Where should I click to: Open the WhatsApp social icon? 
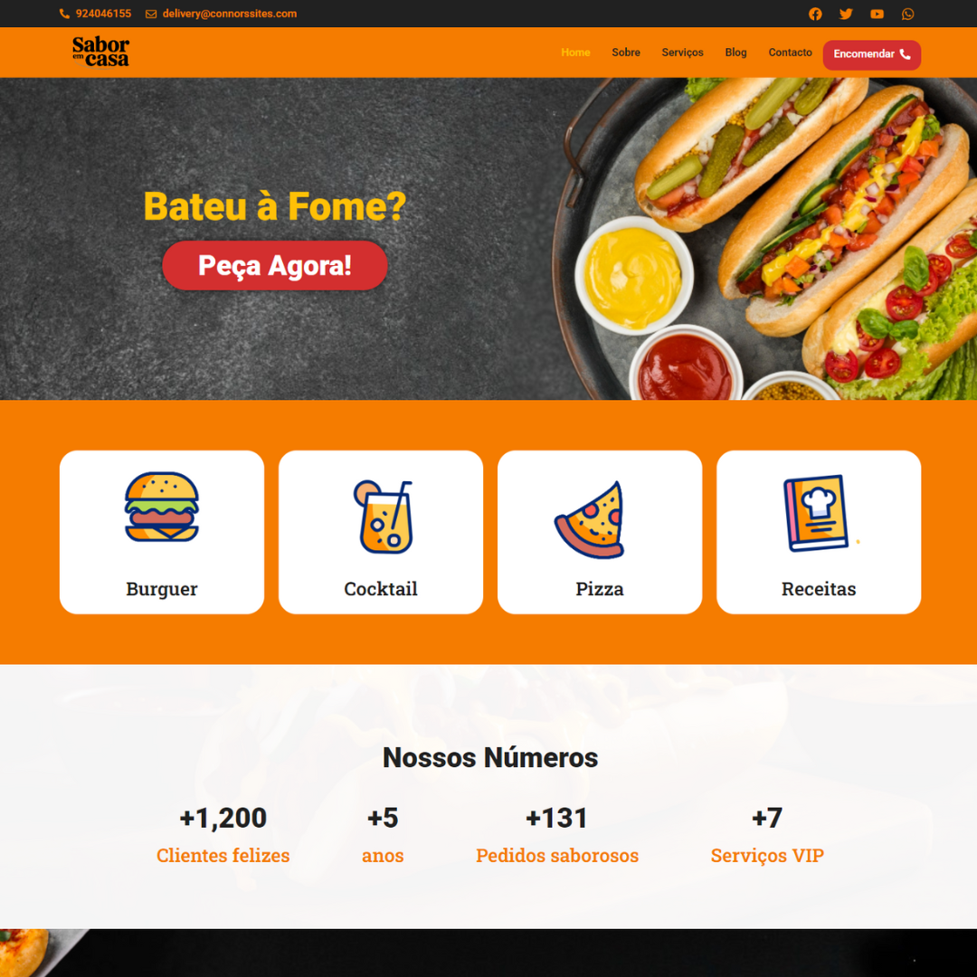[x=908, y=14]
